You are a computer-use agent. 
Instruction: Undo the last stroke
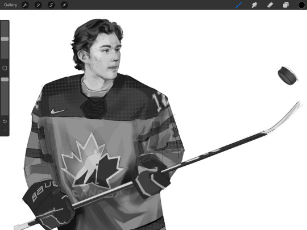(x=5, y=122)
